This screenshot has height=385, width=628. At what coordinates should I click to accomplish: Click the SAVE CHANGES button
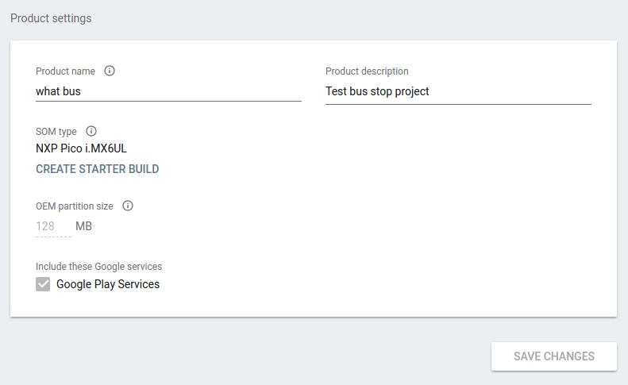tap(554, 356)
